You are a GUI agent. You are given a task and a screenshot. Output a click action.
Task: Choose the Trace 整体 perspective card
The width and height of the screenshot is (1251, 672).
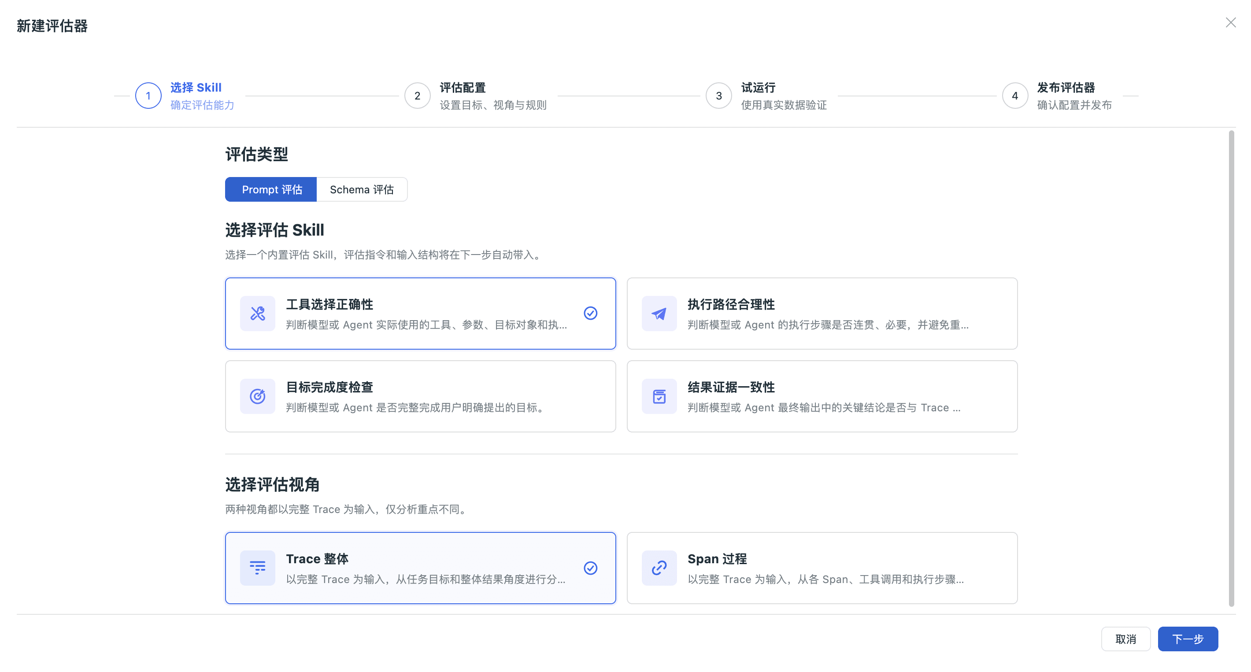(421, 568)
